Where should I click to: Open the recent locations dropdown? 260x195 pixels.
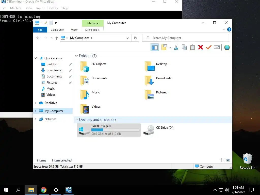(x=51, y=38)
